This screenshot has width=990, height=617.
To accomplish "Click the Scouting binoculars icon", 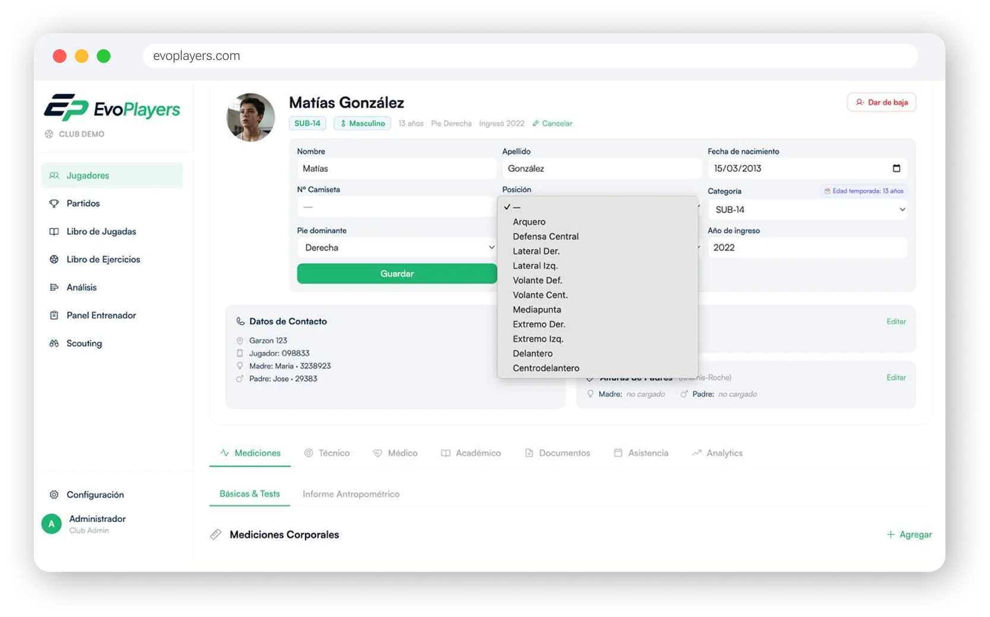I will coord(54,343).
